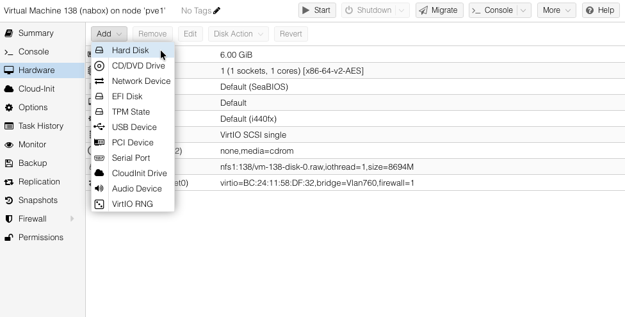
Task: Select EFI Disk menu entry
Action: [x=133, y=97]
